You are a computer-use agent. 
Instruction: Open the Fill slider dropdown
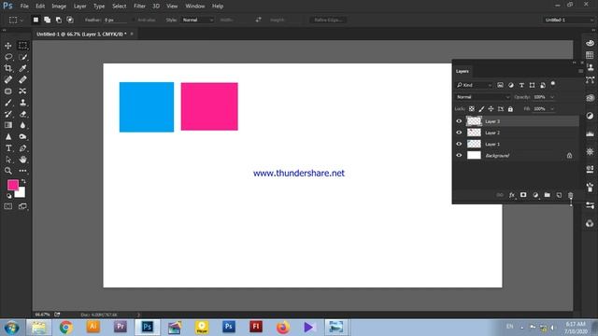(552, 109)
